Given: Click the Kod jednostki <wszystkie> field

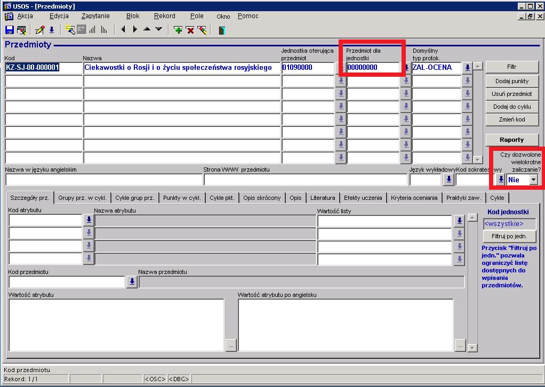Looking at the screenshot, I should [510, 224].
